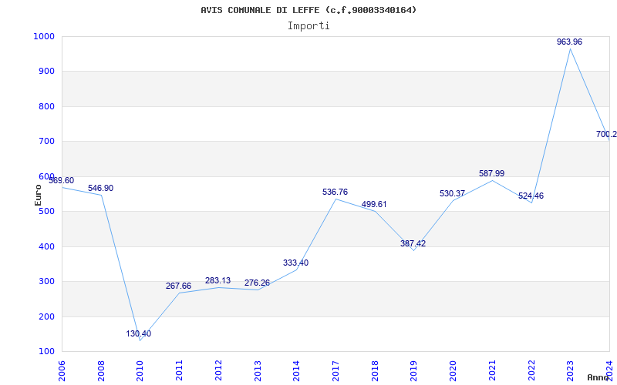Click the 283.13 data label
Image resolution: width=617 pixels, height=385 pixels.
click(x=217, y=281)
